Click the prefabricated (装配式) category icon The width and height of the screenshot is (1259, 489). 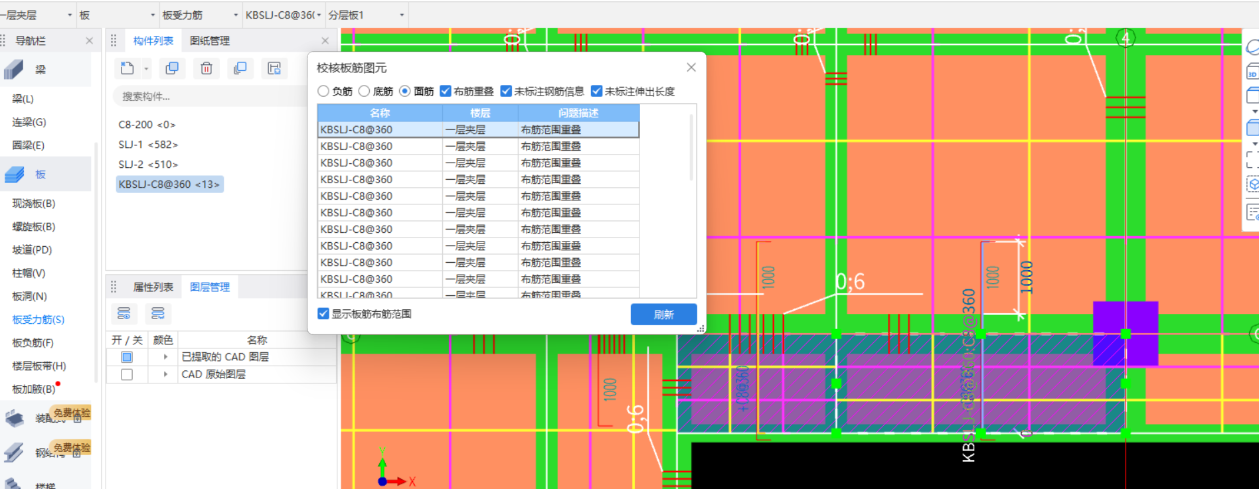(x=14, y=418)
